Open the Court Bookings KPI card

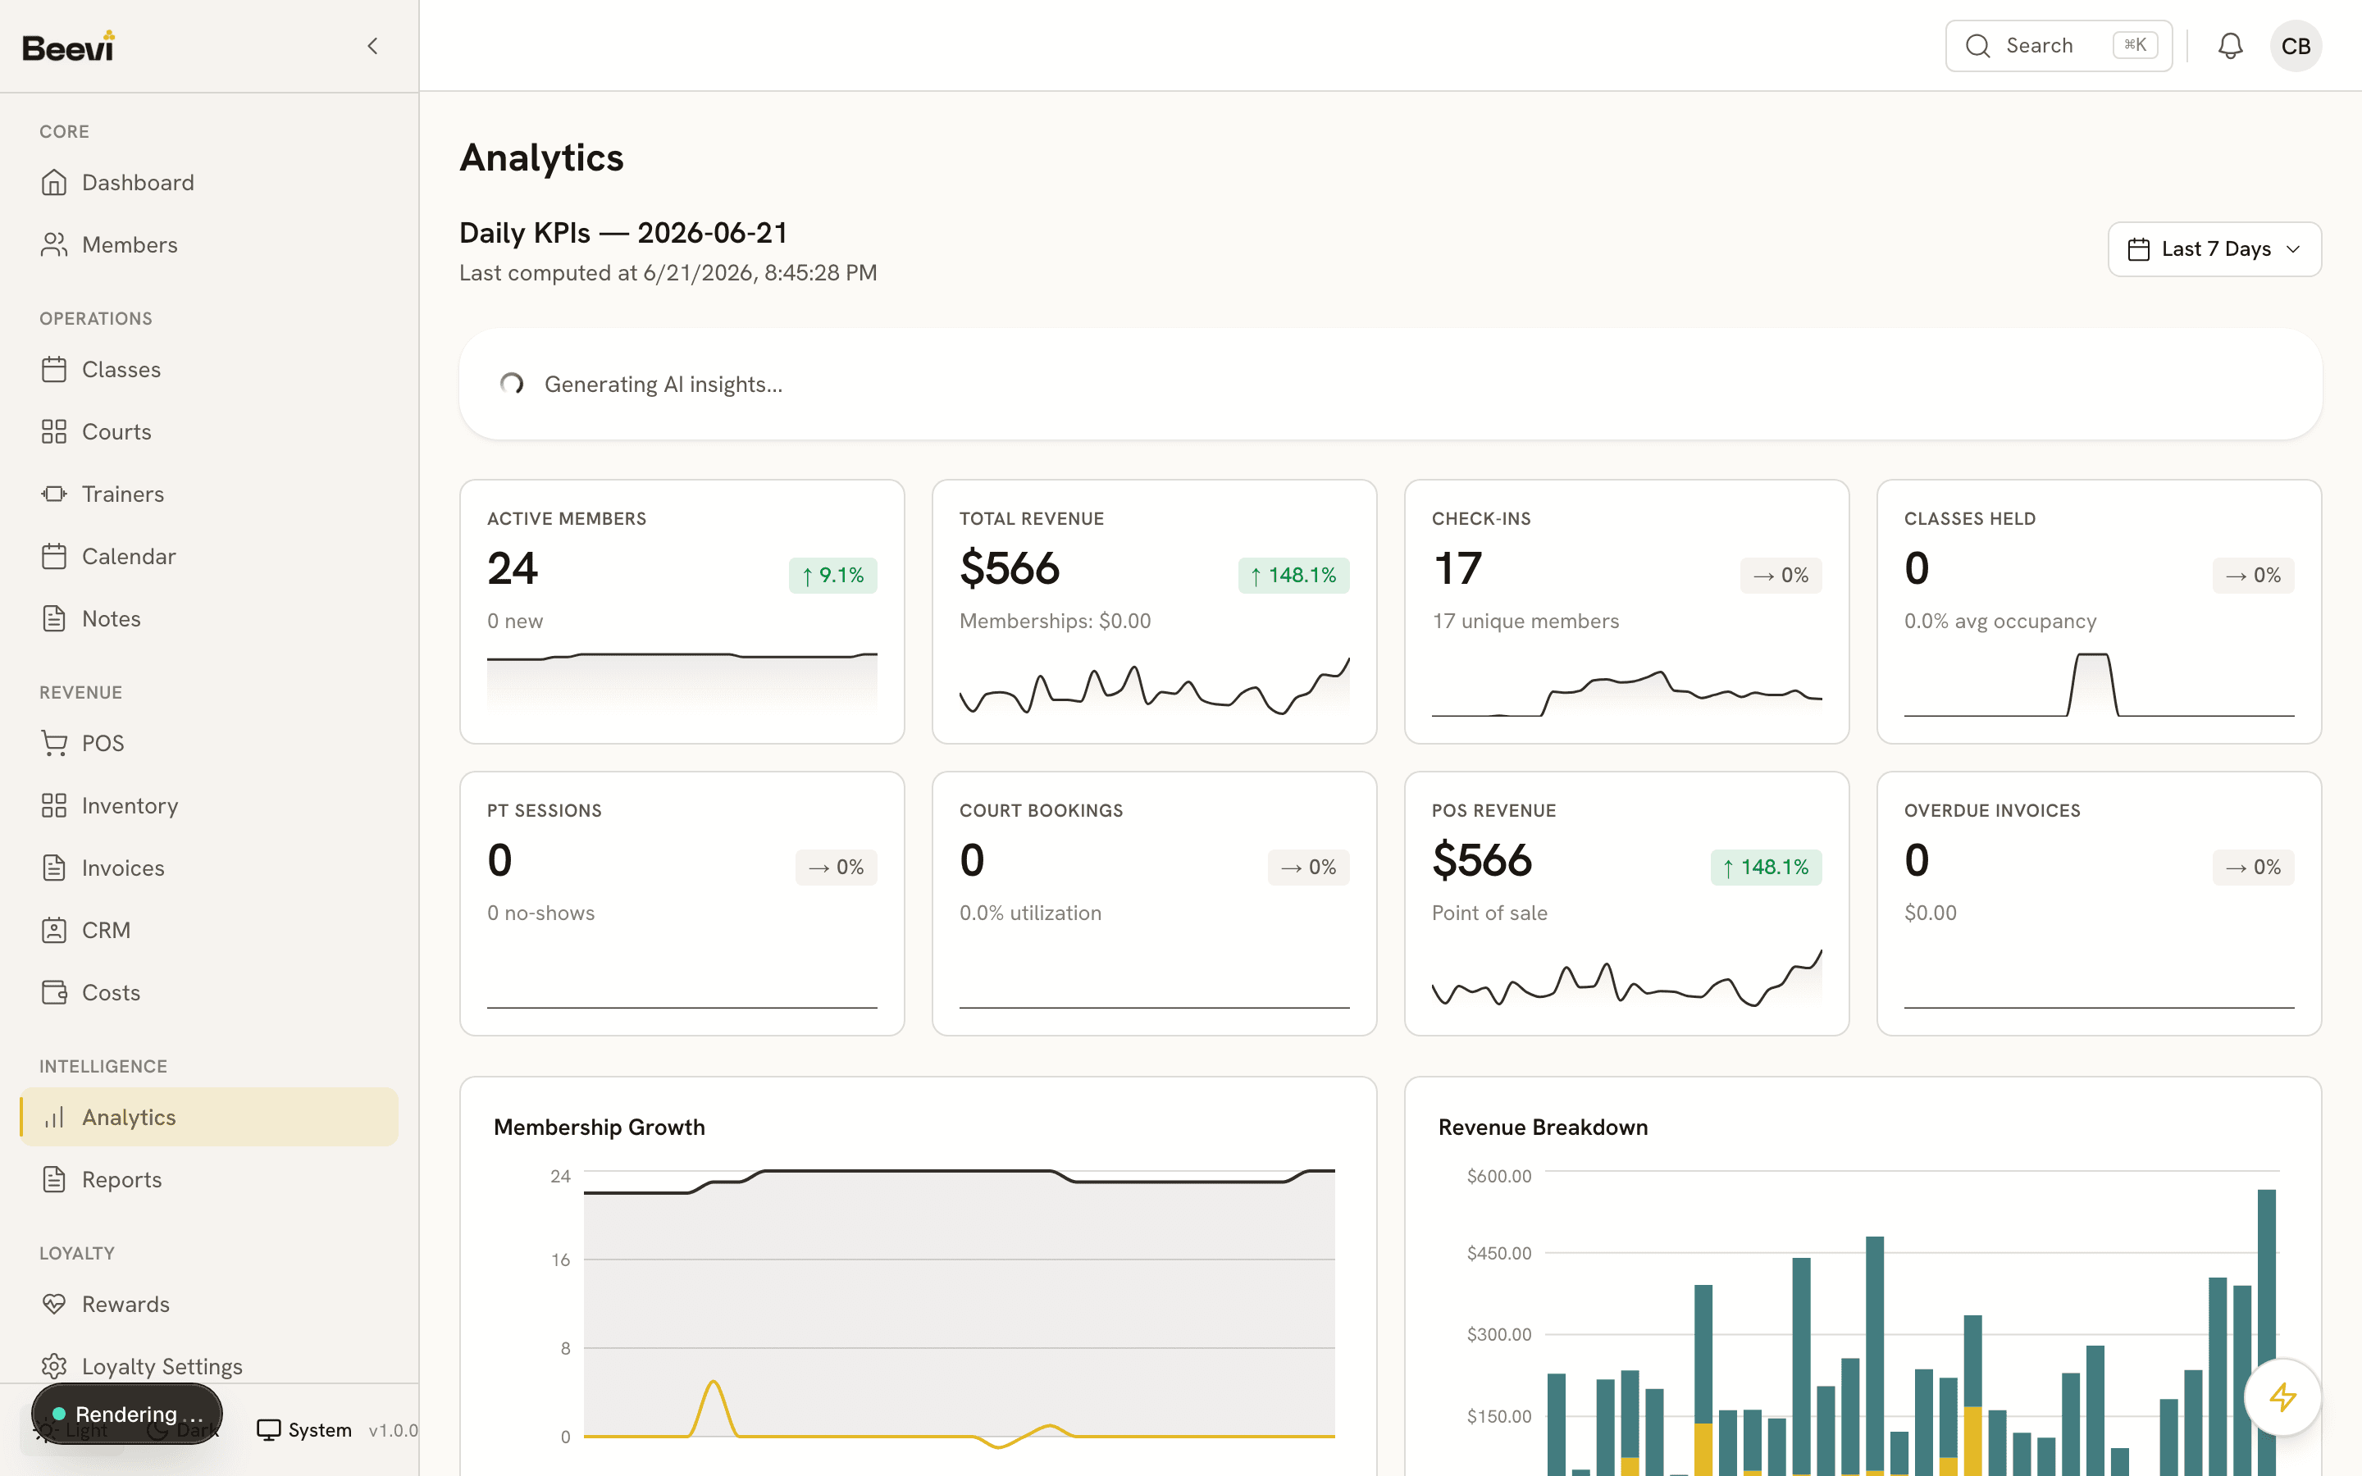1154,903
